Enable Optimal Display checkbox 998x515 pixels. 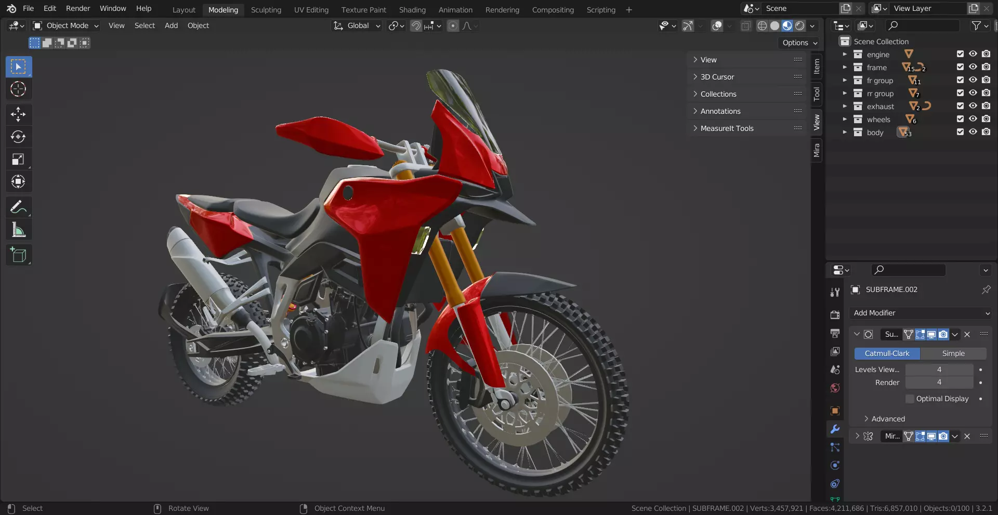coord(910,399)
